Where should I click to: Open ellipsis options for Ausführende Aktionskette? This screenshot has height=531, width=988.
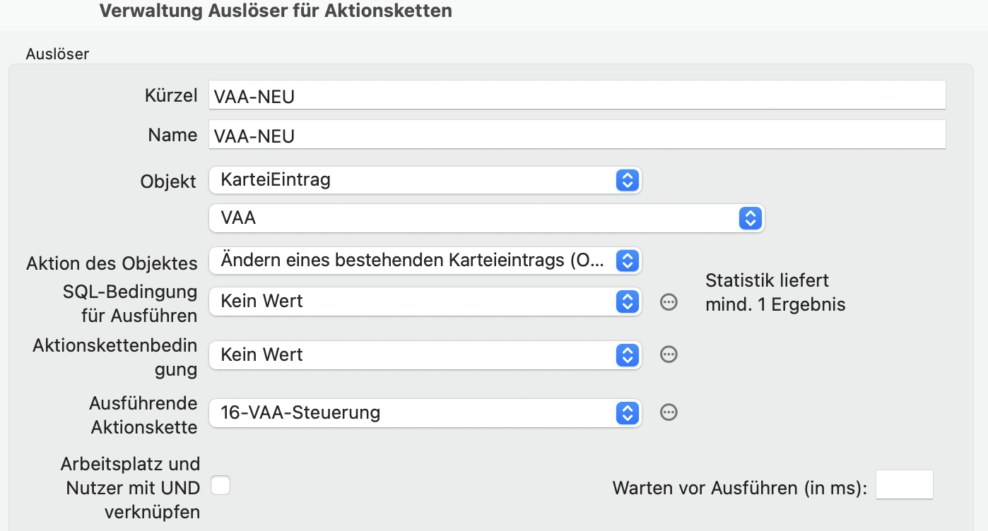669,412
